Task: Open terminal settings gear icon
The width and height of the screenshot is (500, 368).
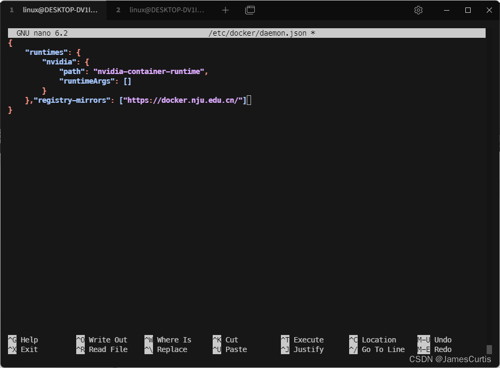Action: [x=418, y=10]
